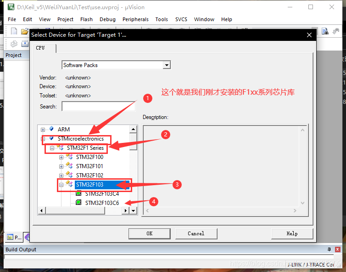Click the STM32F102 subfamily icon
The width and height of the screenshot is (346, 272).
coord(69,175)
